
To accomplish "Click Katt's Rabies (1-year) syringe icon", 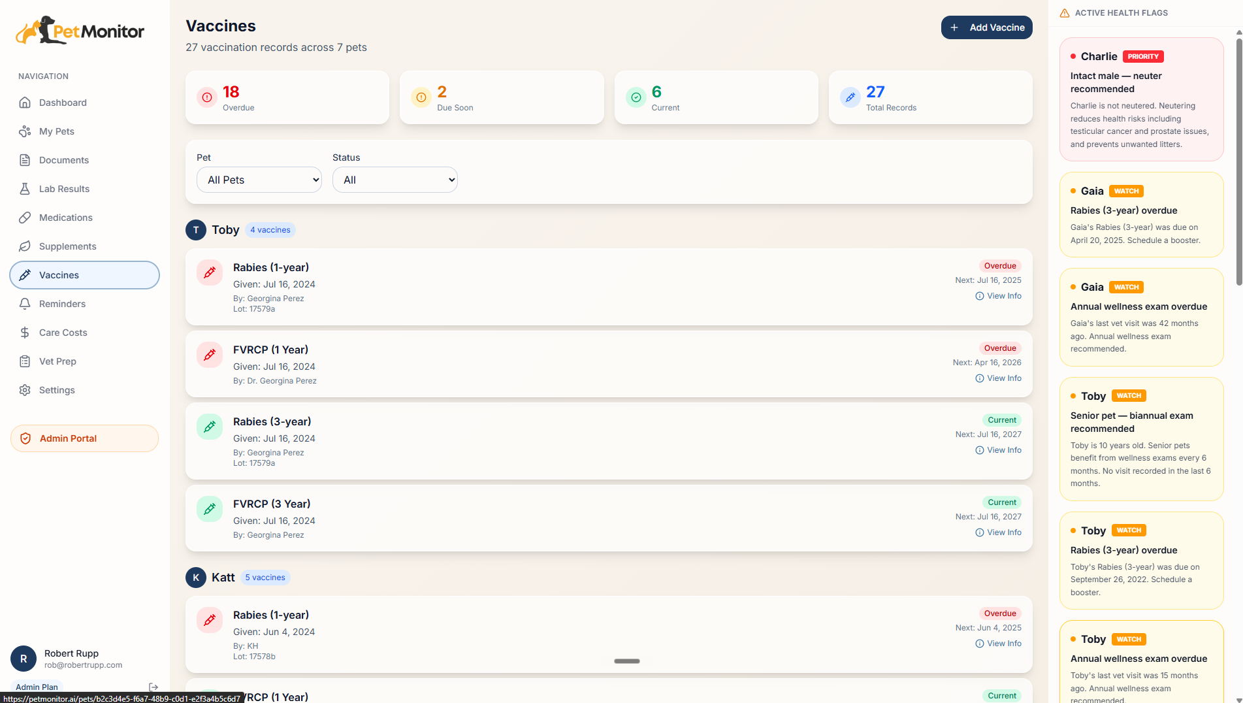I will click(x=210, y=620).
